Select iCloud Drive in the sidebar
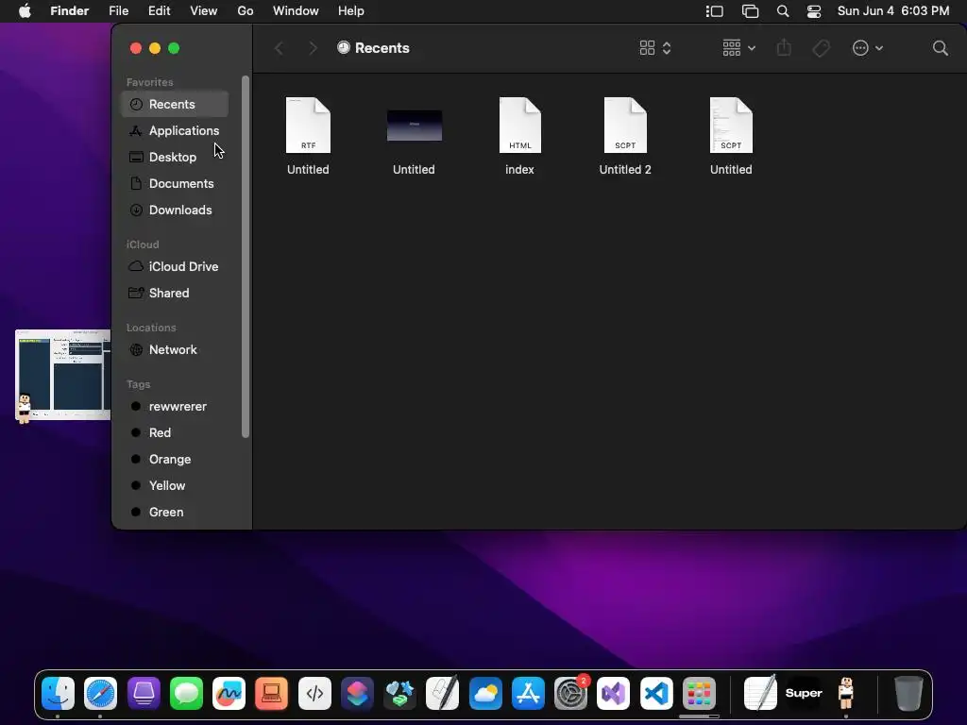The height and width of the screenshot is (725, 967). click(x=175, y=266)
